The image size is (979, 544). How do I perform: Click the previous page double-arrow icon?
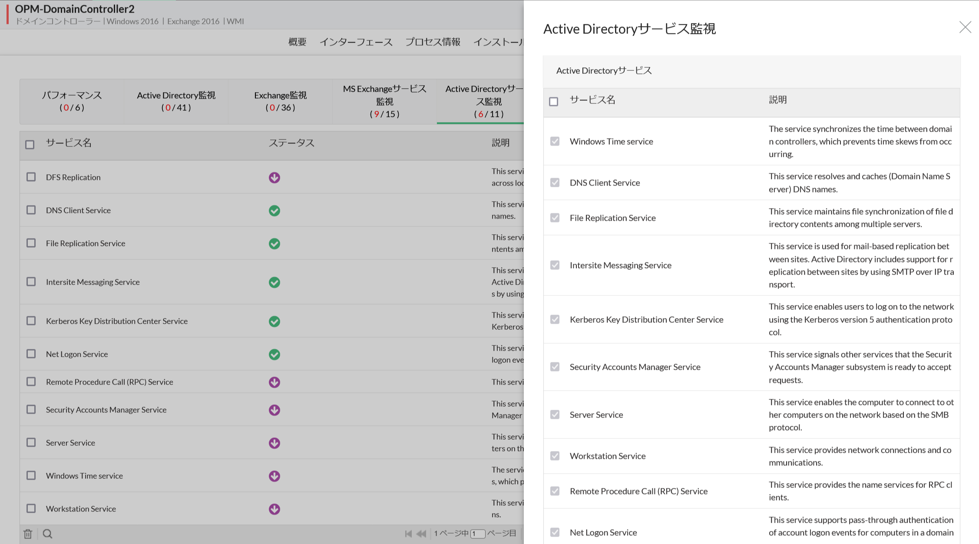click(421, 534)
